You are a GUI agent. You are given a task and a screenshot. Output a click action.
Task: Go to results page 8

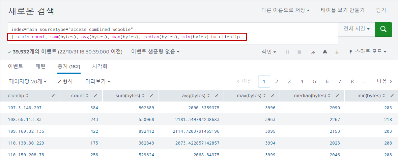point(352,81)
